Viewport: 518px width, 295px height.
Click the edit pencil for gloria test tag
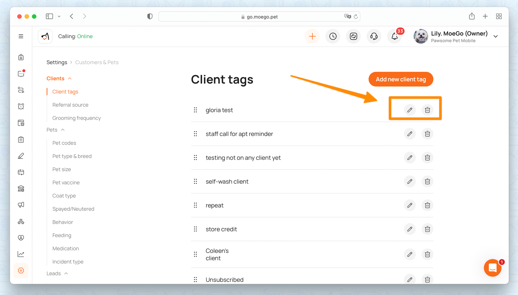click(x=409, y=110)
